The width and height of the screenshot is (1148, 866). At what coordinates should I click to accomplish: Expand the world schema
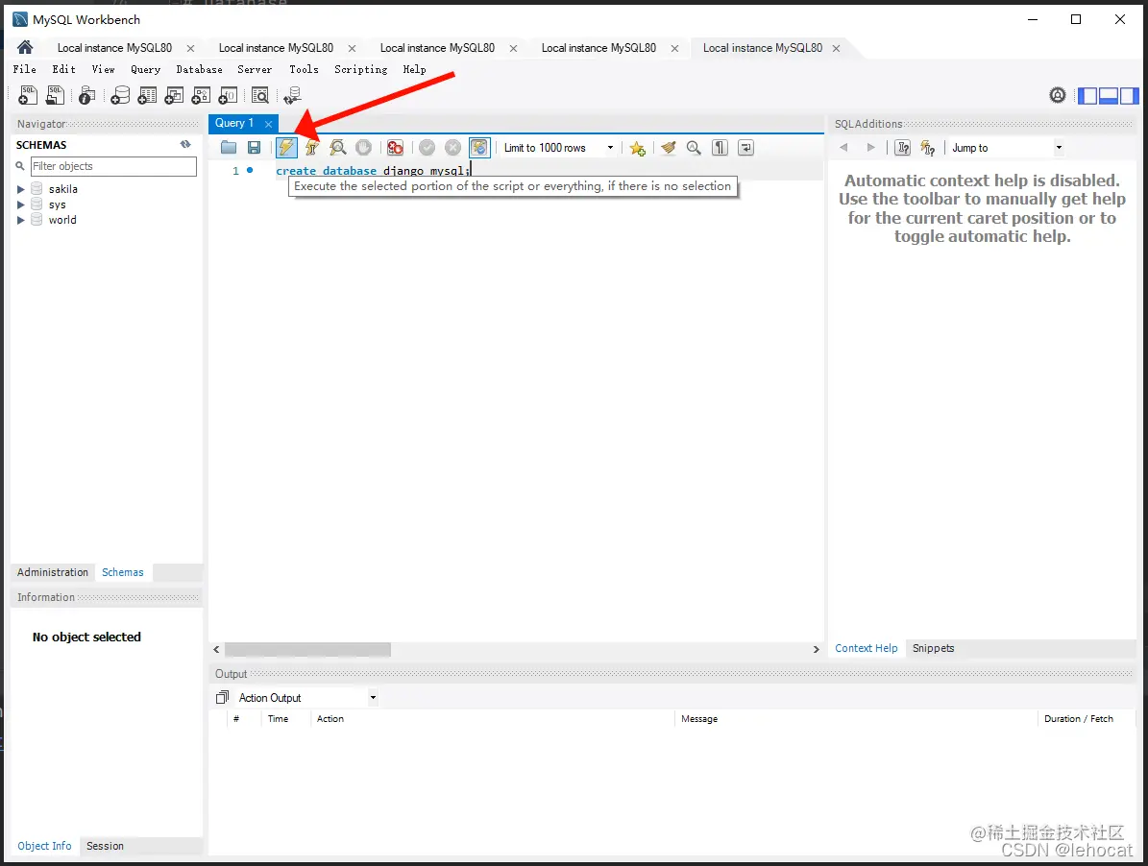(20, 220)
